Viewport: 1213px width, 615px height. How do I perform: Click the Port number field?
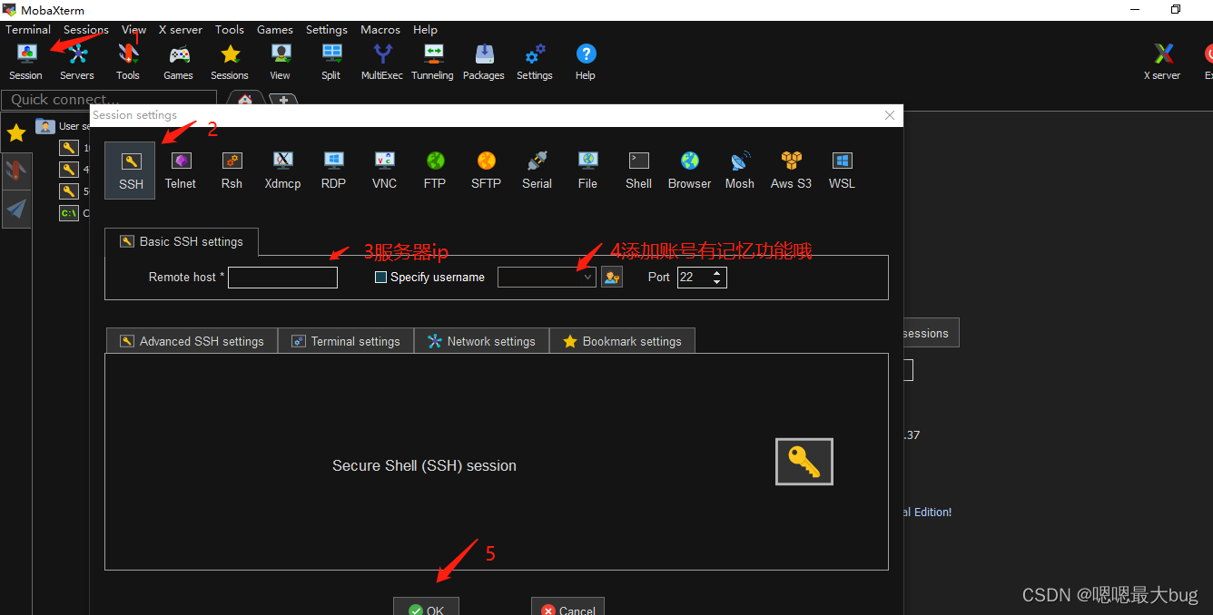coord(694,278)
